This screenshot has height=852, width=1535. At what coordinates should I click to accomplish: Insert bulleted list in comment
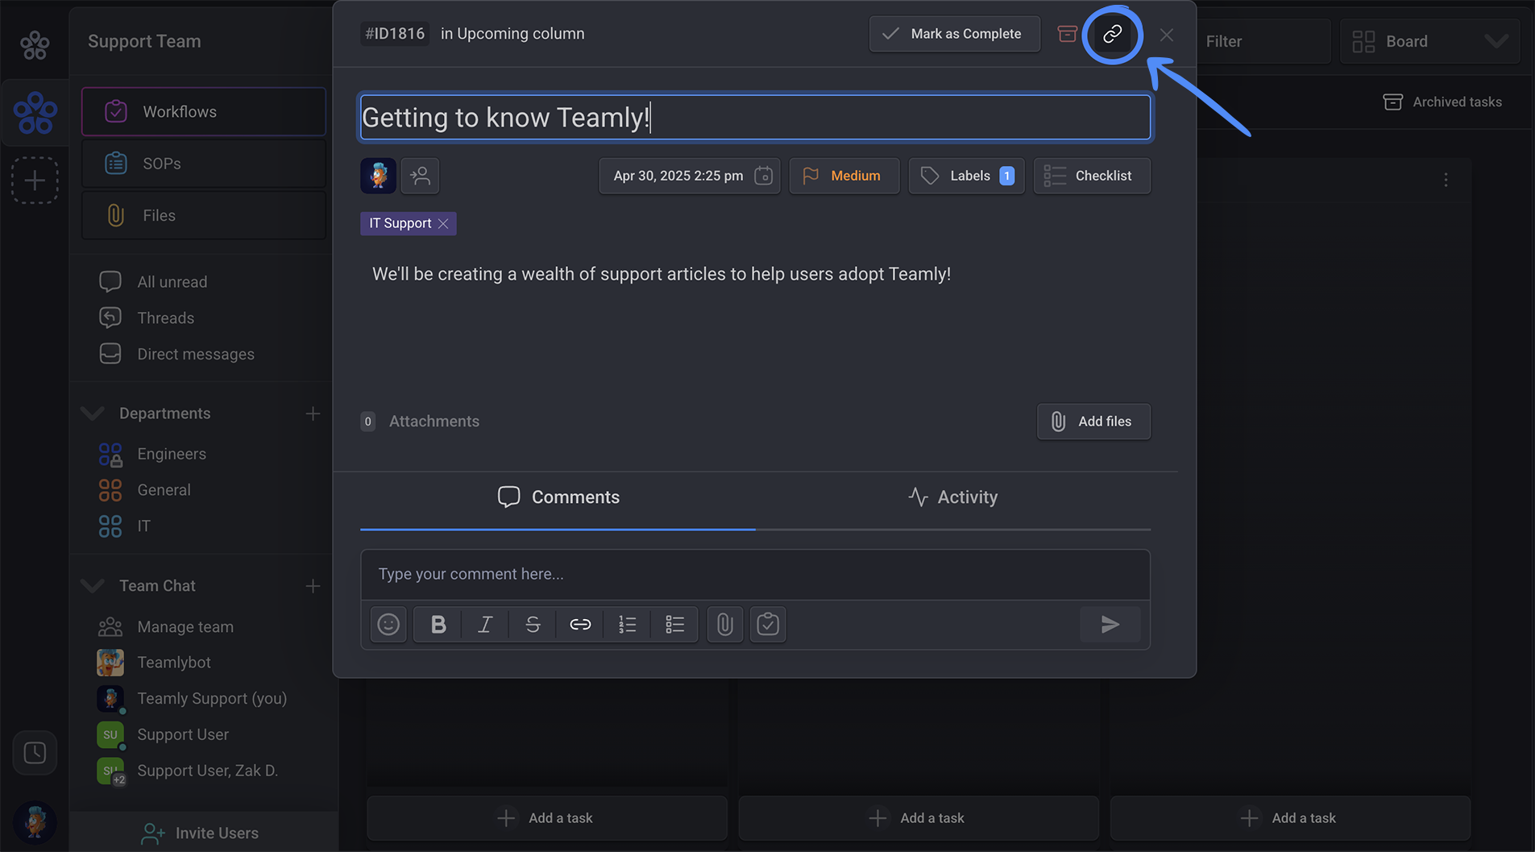tap(674, 624)
